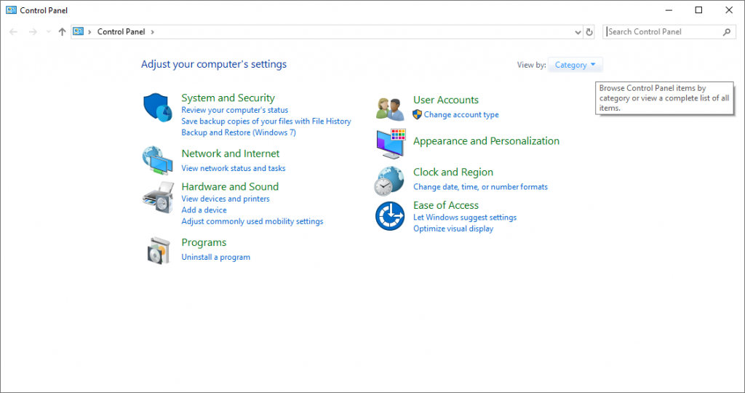745x393 pixels.
Task: Click the Programs disc box icon
Action: pos(158,250)
